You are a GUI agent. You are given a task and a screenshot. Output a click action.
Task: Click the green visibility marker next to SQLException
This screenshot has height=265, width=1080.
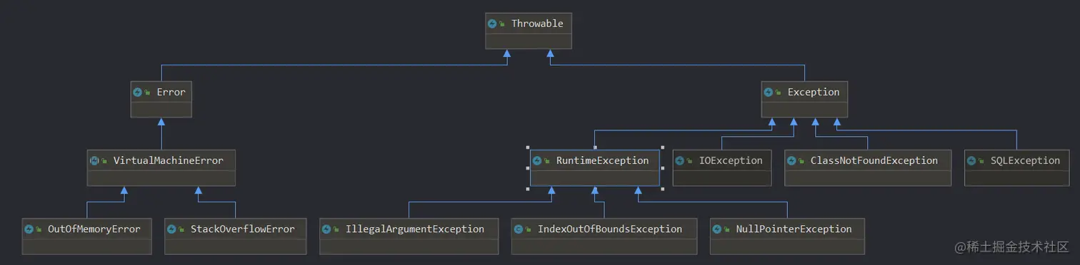tap(981, 161)
